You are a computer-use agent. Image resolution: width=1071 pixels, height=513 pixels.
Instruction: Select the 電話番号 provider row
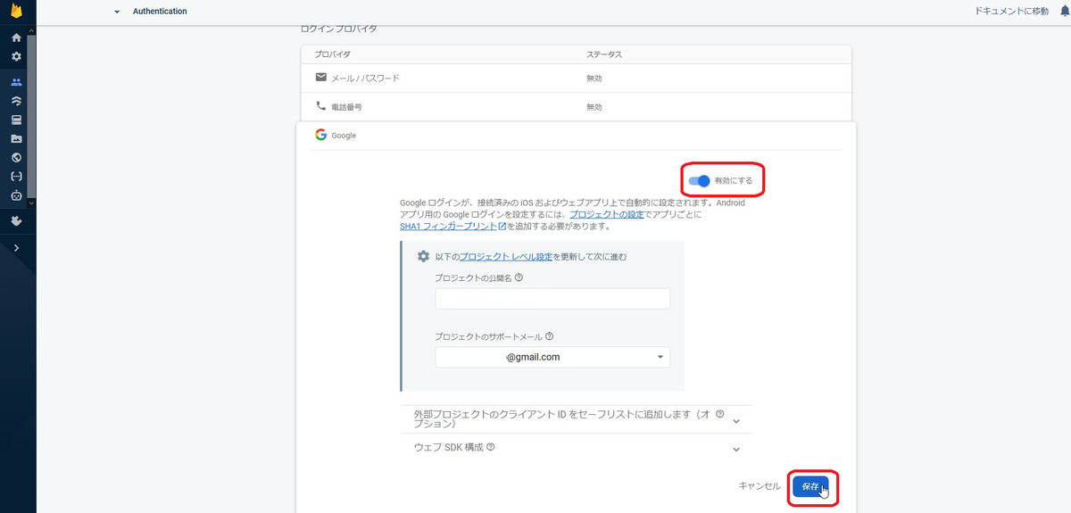point(576,107)
